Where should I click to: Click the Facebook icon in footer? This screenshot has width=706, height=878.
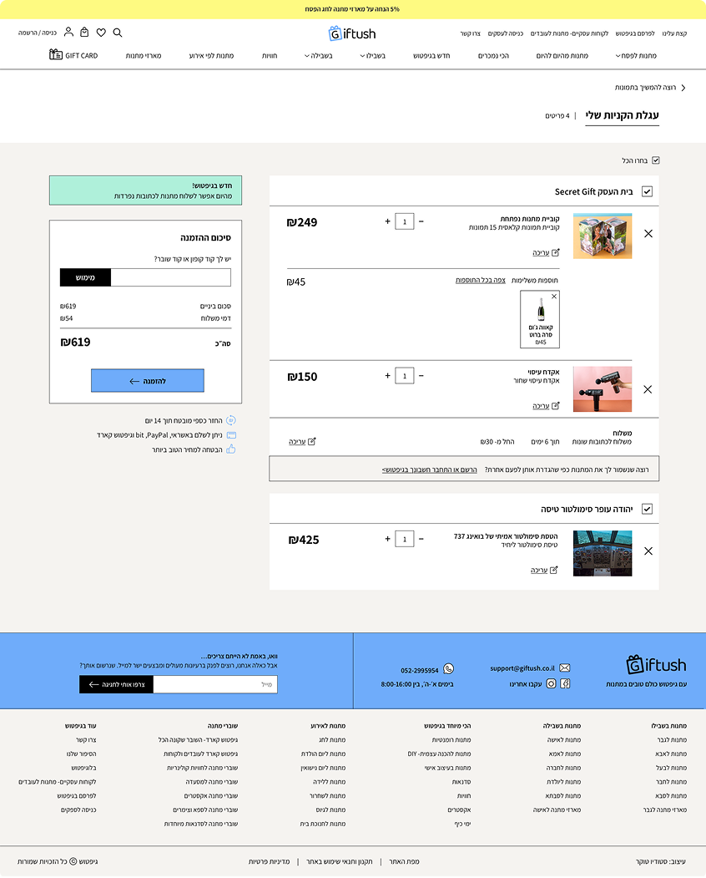coord(565,683)
